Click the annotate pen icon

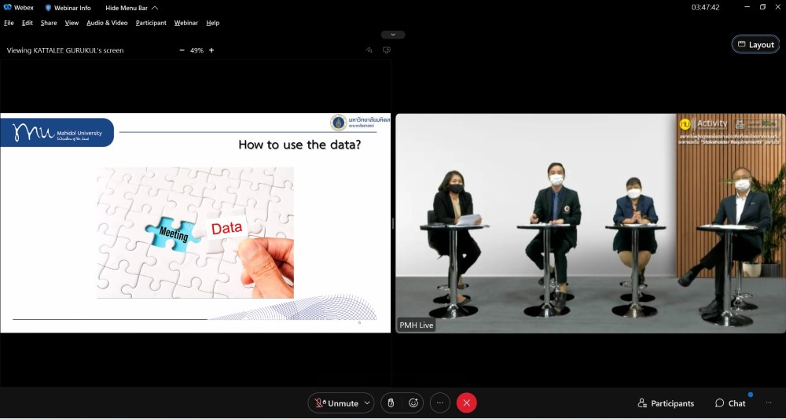pyautogui.click(x=369, y=50)
